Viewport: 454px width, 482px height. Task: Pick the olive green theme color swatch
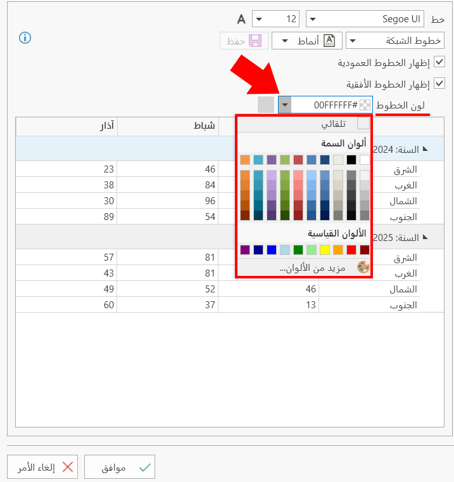coord(285,160)
